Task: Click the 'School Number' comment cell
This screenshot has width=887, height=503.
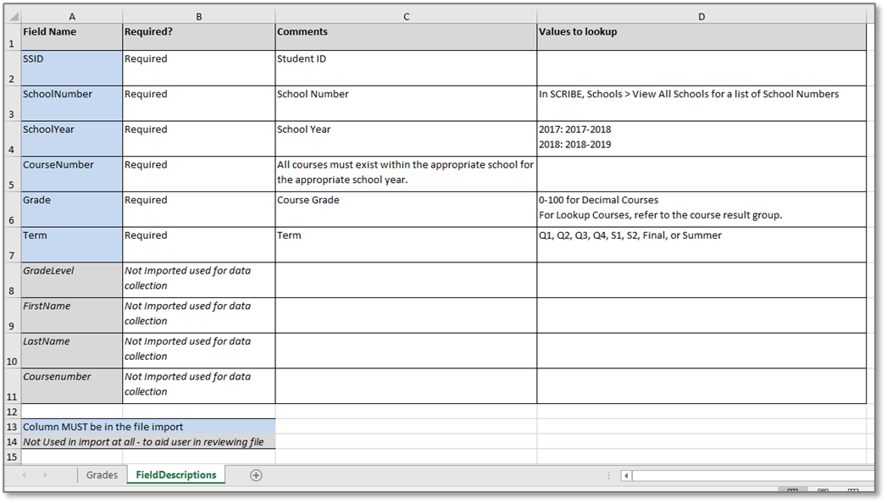Action: 406,103
